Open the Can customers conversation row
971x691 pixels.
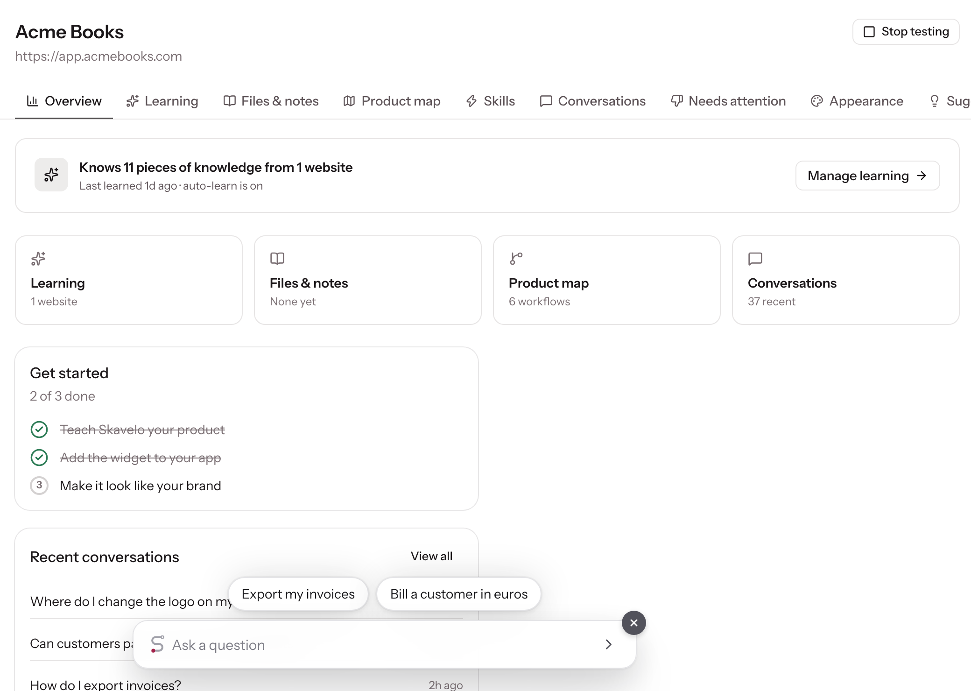pos(82,643)
